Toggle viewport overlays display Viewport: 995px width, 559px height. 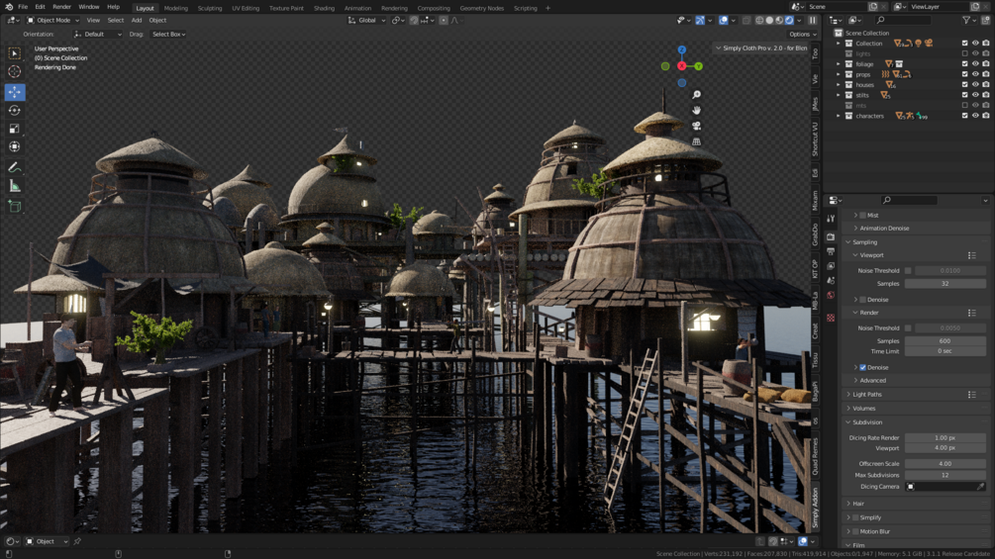click(x=724, y=20)
